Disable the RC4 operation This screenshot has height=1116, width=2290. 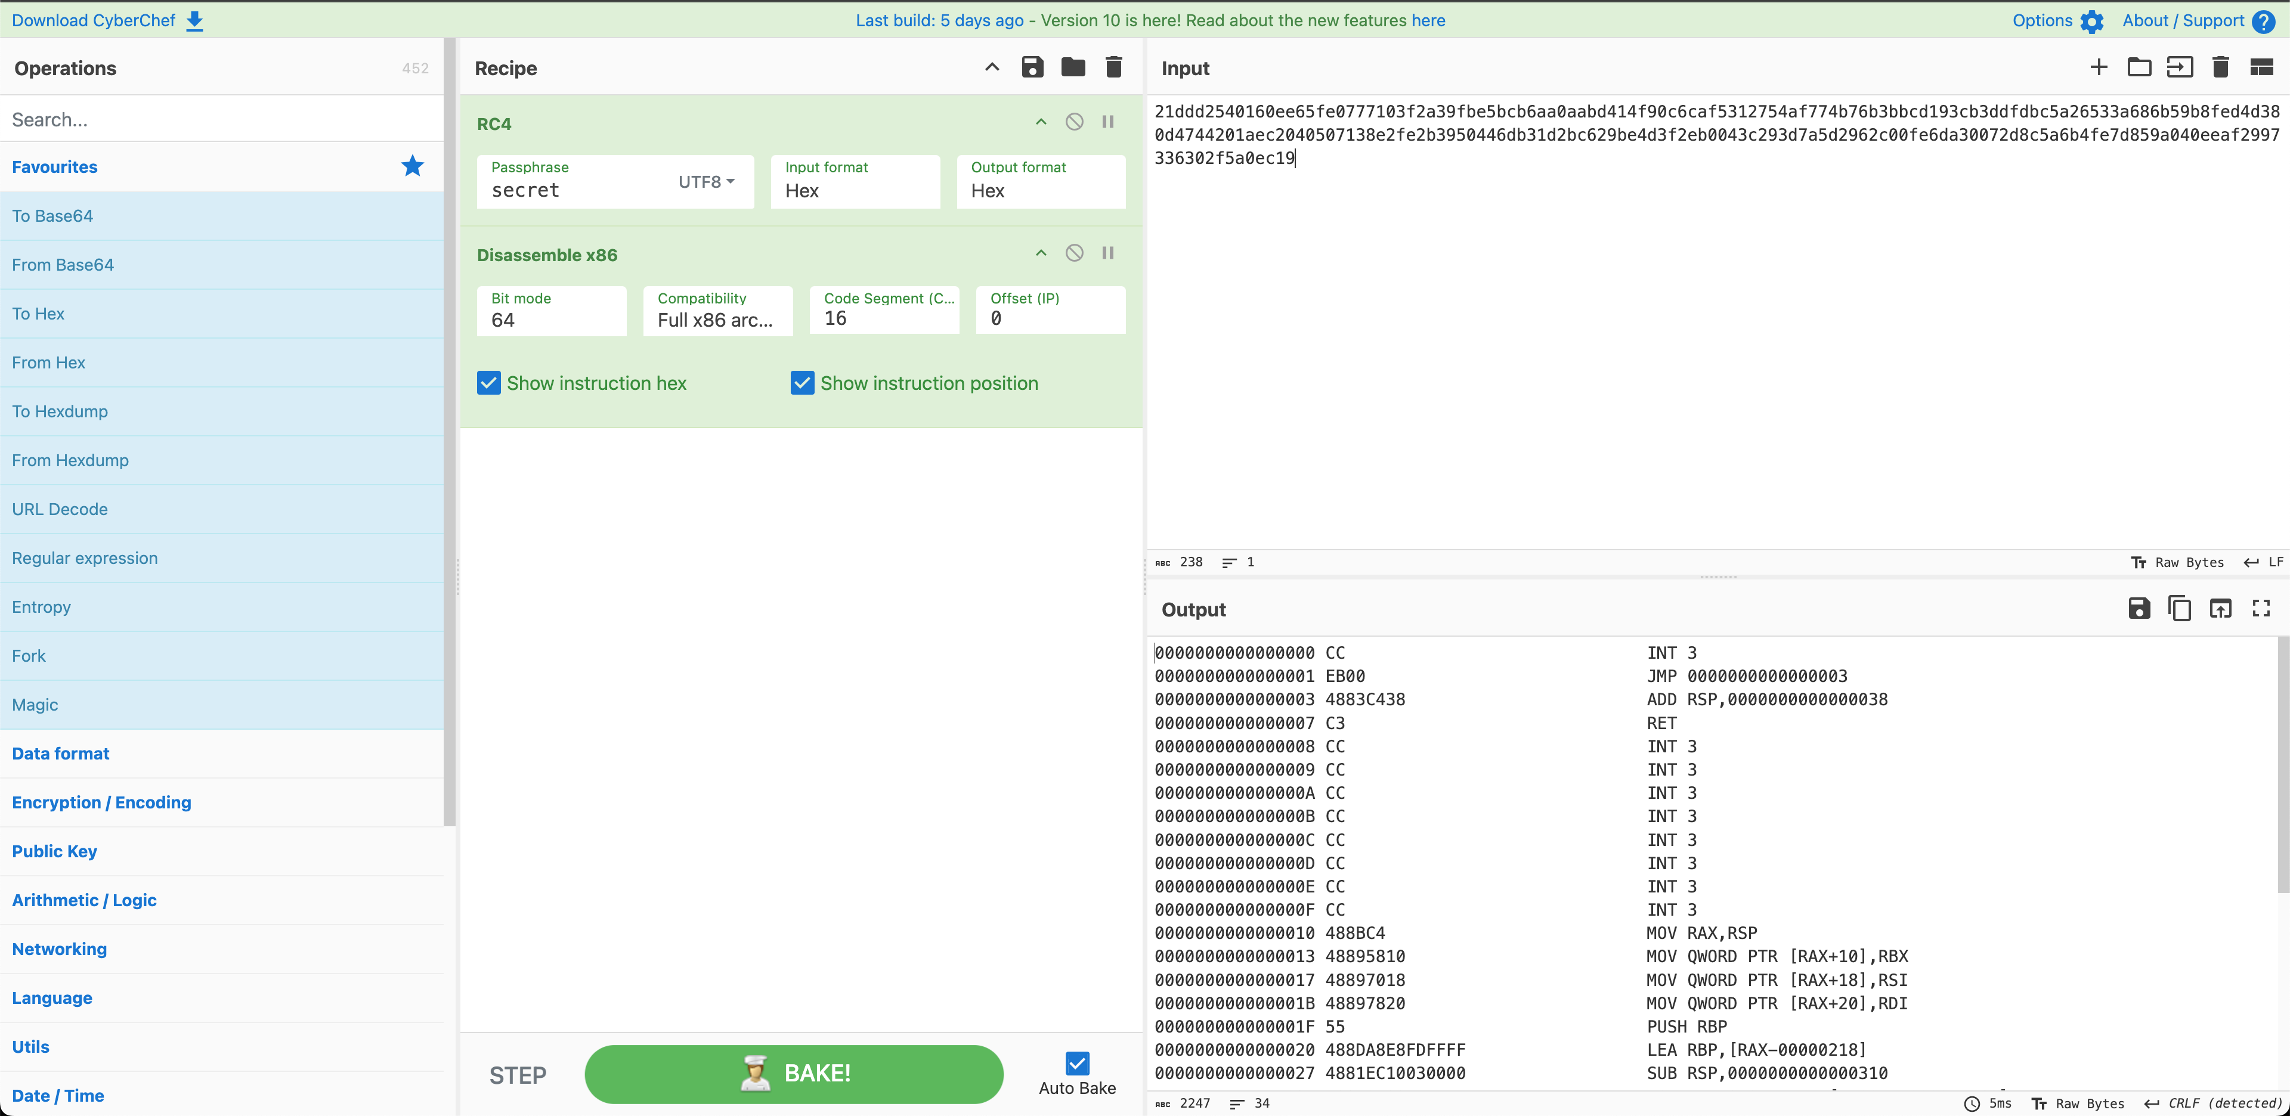point(1074,123)
